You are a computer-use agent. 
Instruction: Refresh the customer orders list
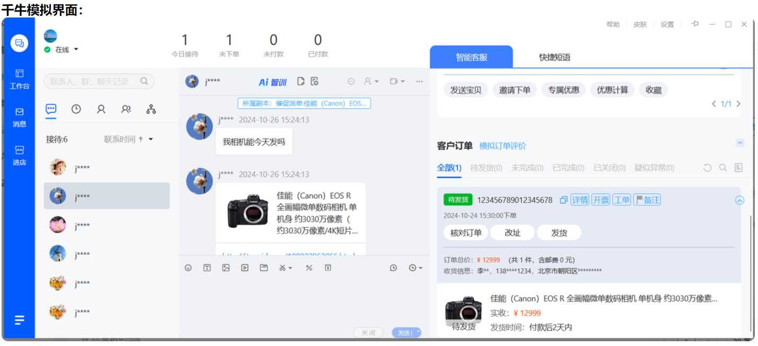[x=707, y=167]
